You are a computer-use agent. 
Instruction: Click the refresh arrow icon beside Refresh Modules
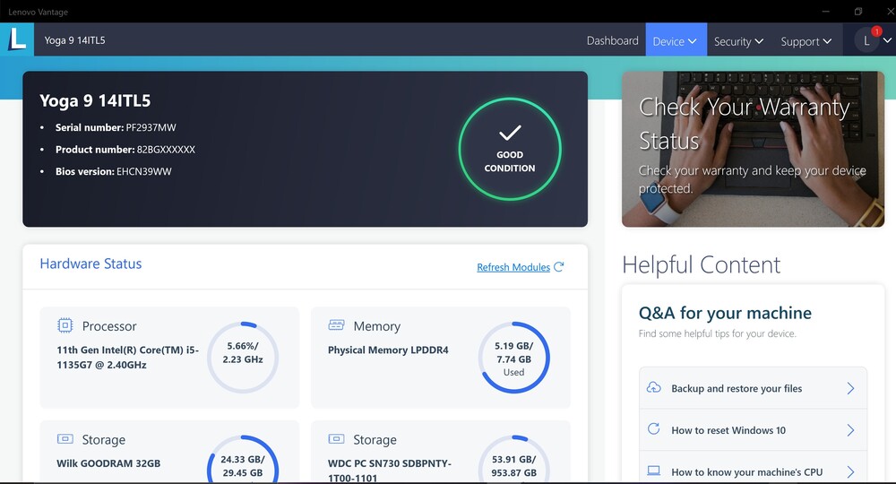pos(559,267)
